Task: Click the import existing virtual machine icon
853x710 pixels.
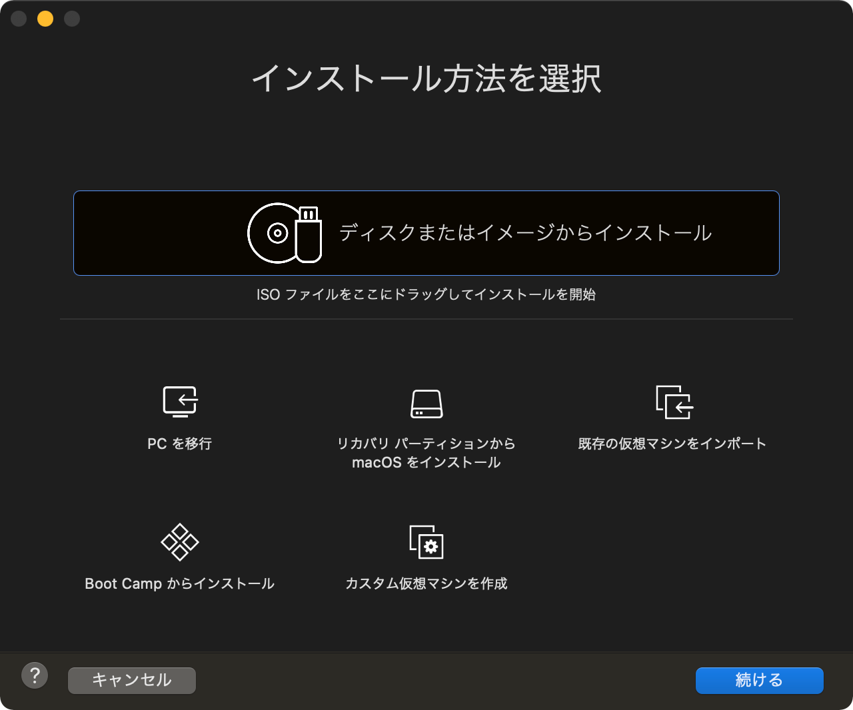Action: click(x=674, y=402)
